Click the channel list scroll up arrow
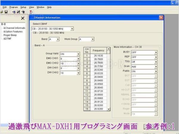 tap(108, 49)
